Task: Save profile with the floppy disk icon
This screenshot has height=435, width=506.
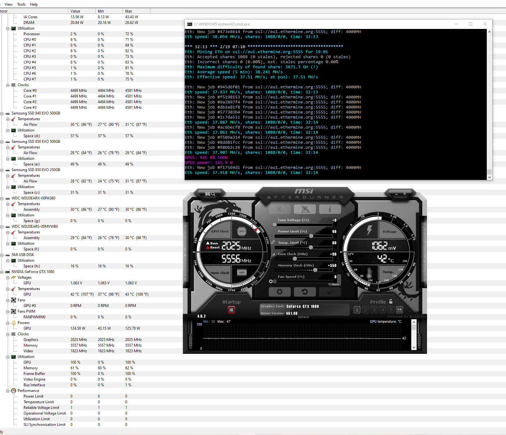Action: click(x=399, y=310)
